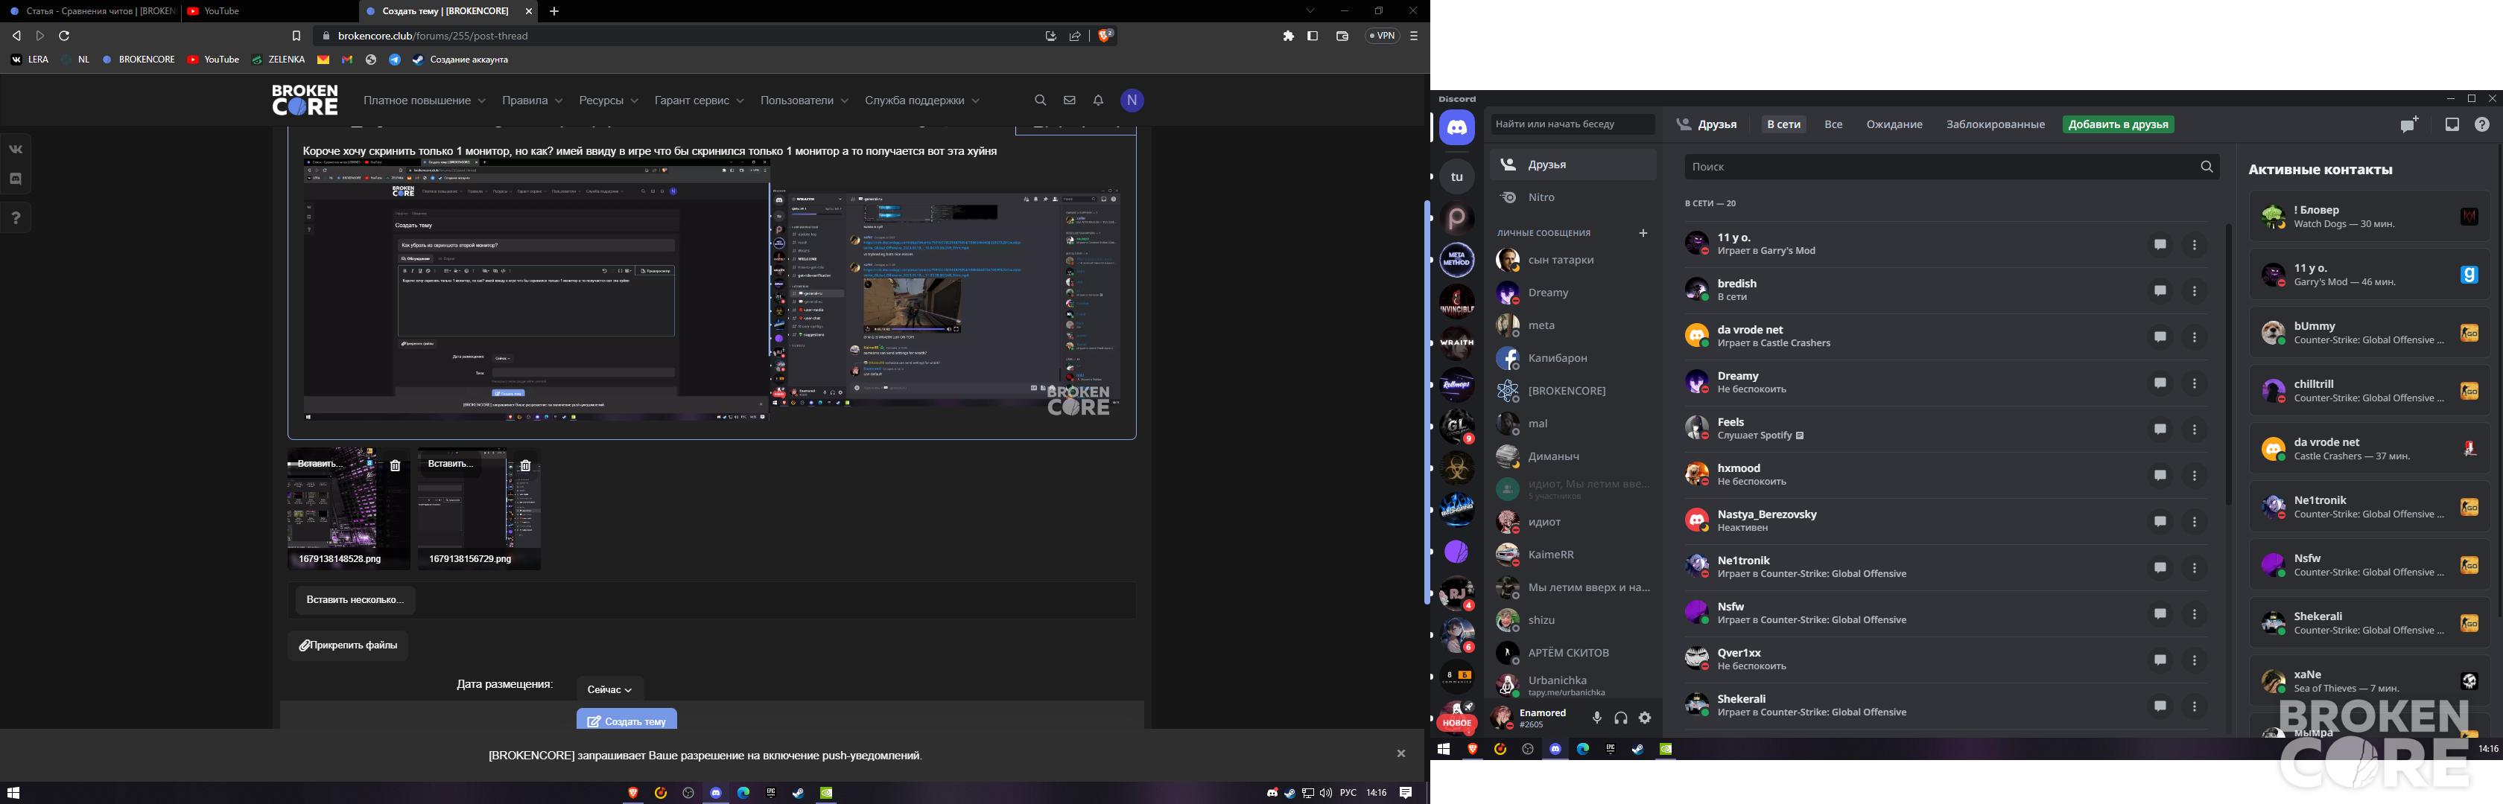Toggle Brave VPN button
The height and width of the screenshot is (804, 2503).
(x=1382, y=36)
